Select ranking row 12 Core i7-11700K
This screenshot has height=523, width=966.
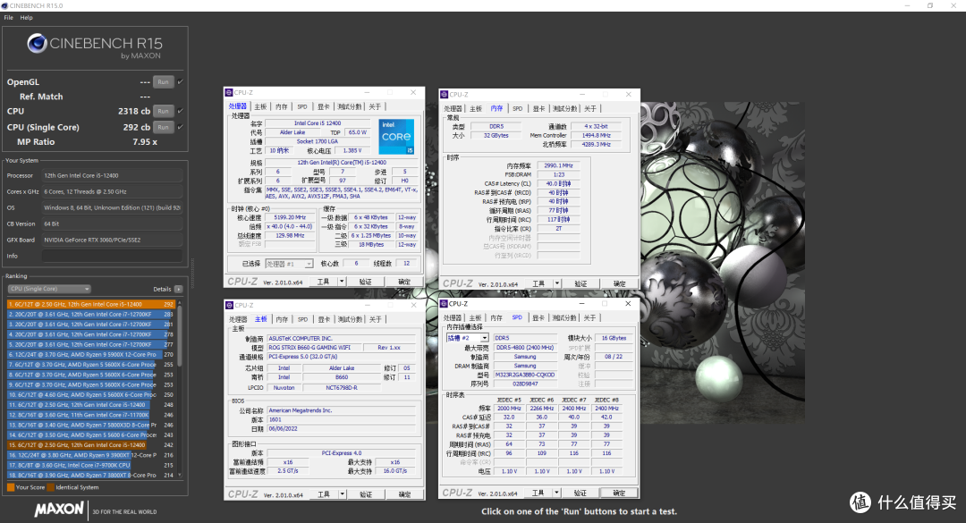(91, 415)
